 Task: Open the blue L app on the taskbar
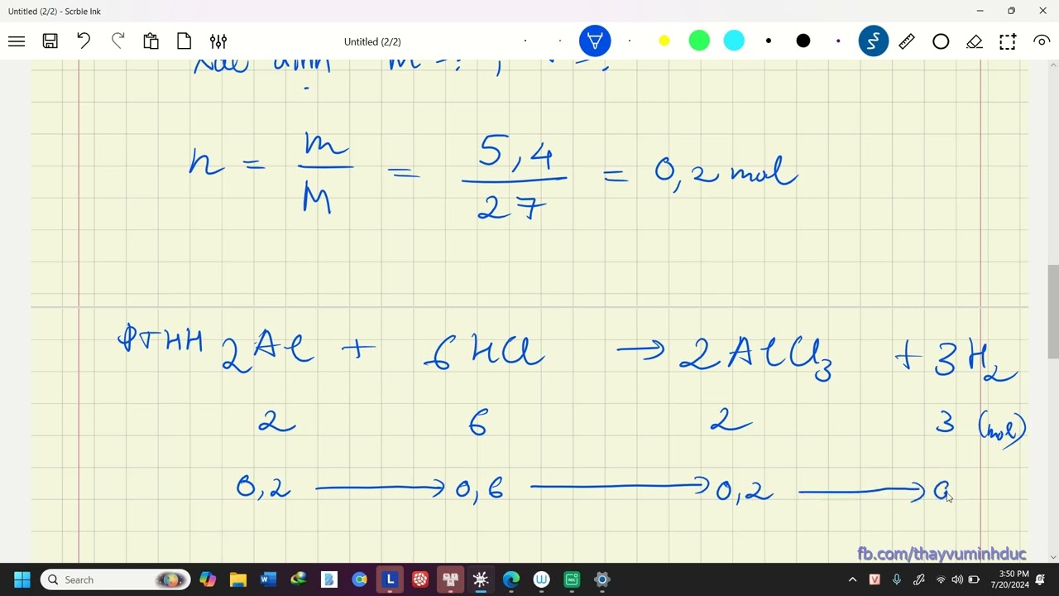point(391,579)
